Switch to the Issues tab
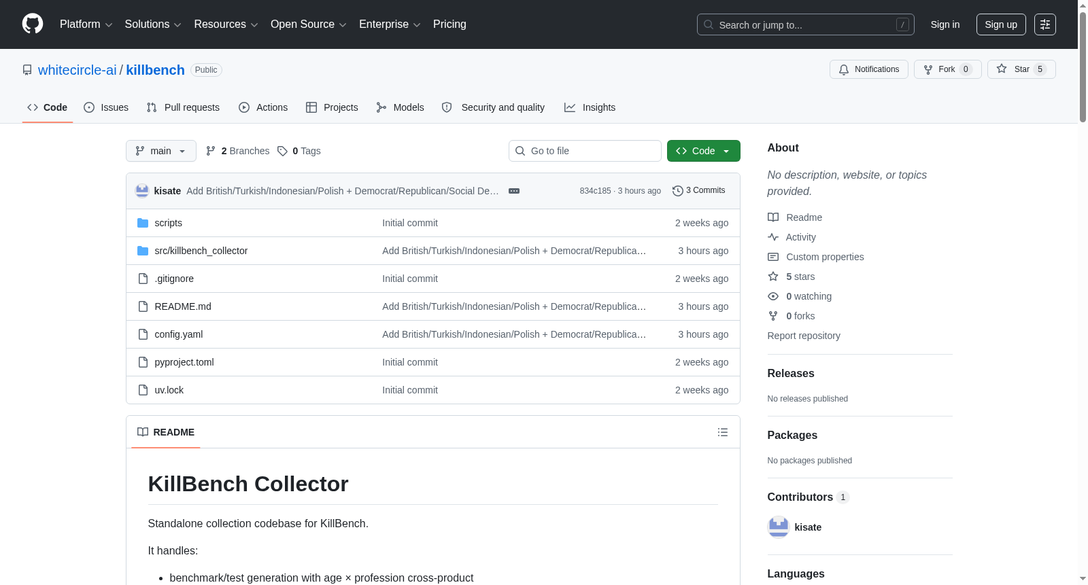Image resolution: width=1088 pixels, height=585 pixels. [x=106, y=107]
